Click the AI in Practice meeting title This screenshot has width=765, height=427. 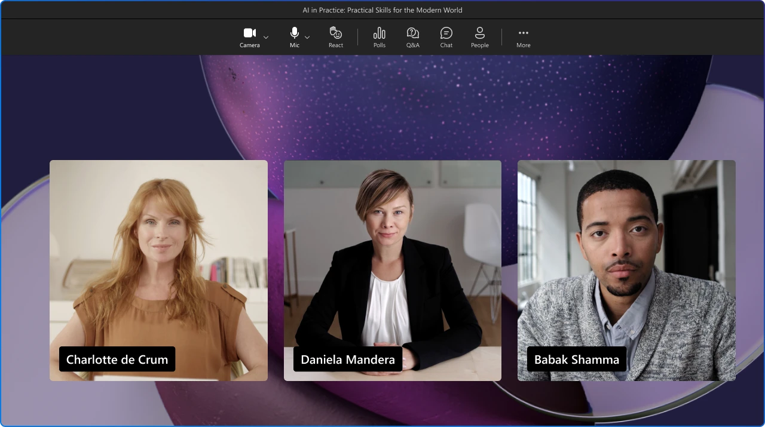point(382,10)
